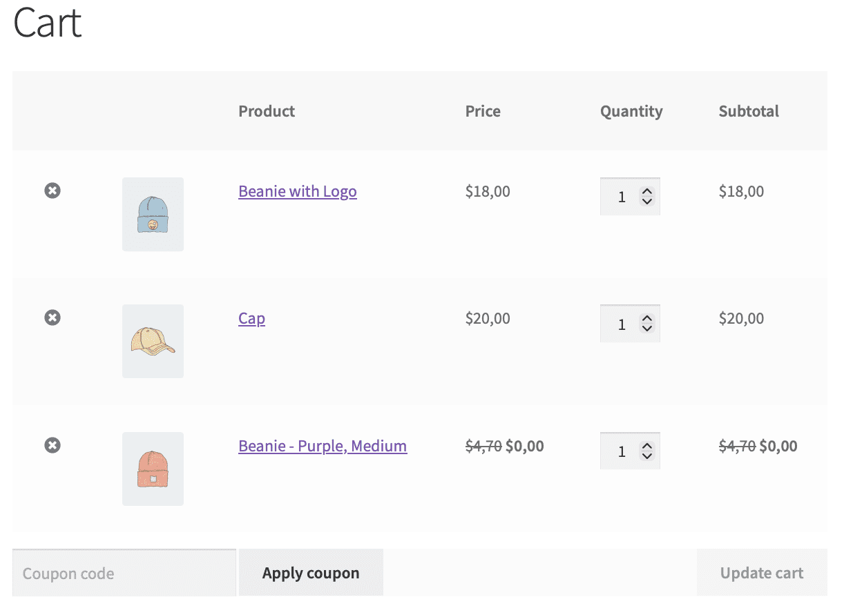Open the Beanie with Logo product link

pos(297,191)
